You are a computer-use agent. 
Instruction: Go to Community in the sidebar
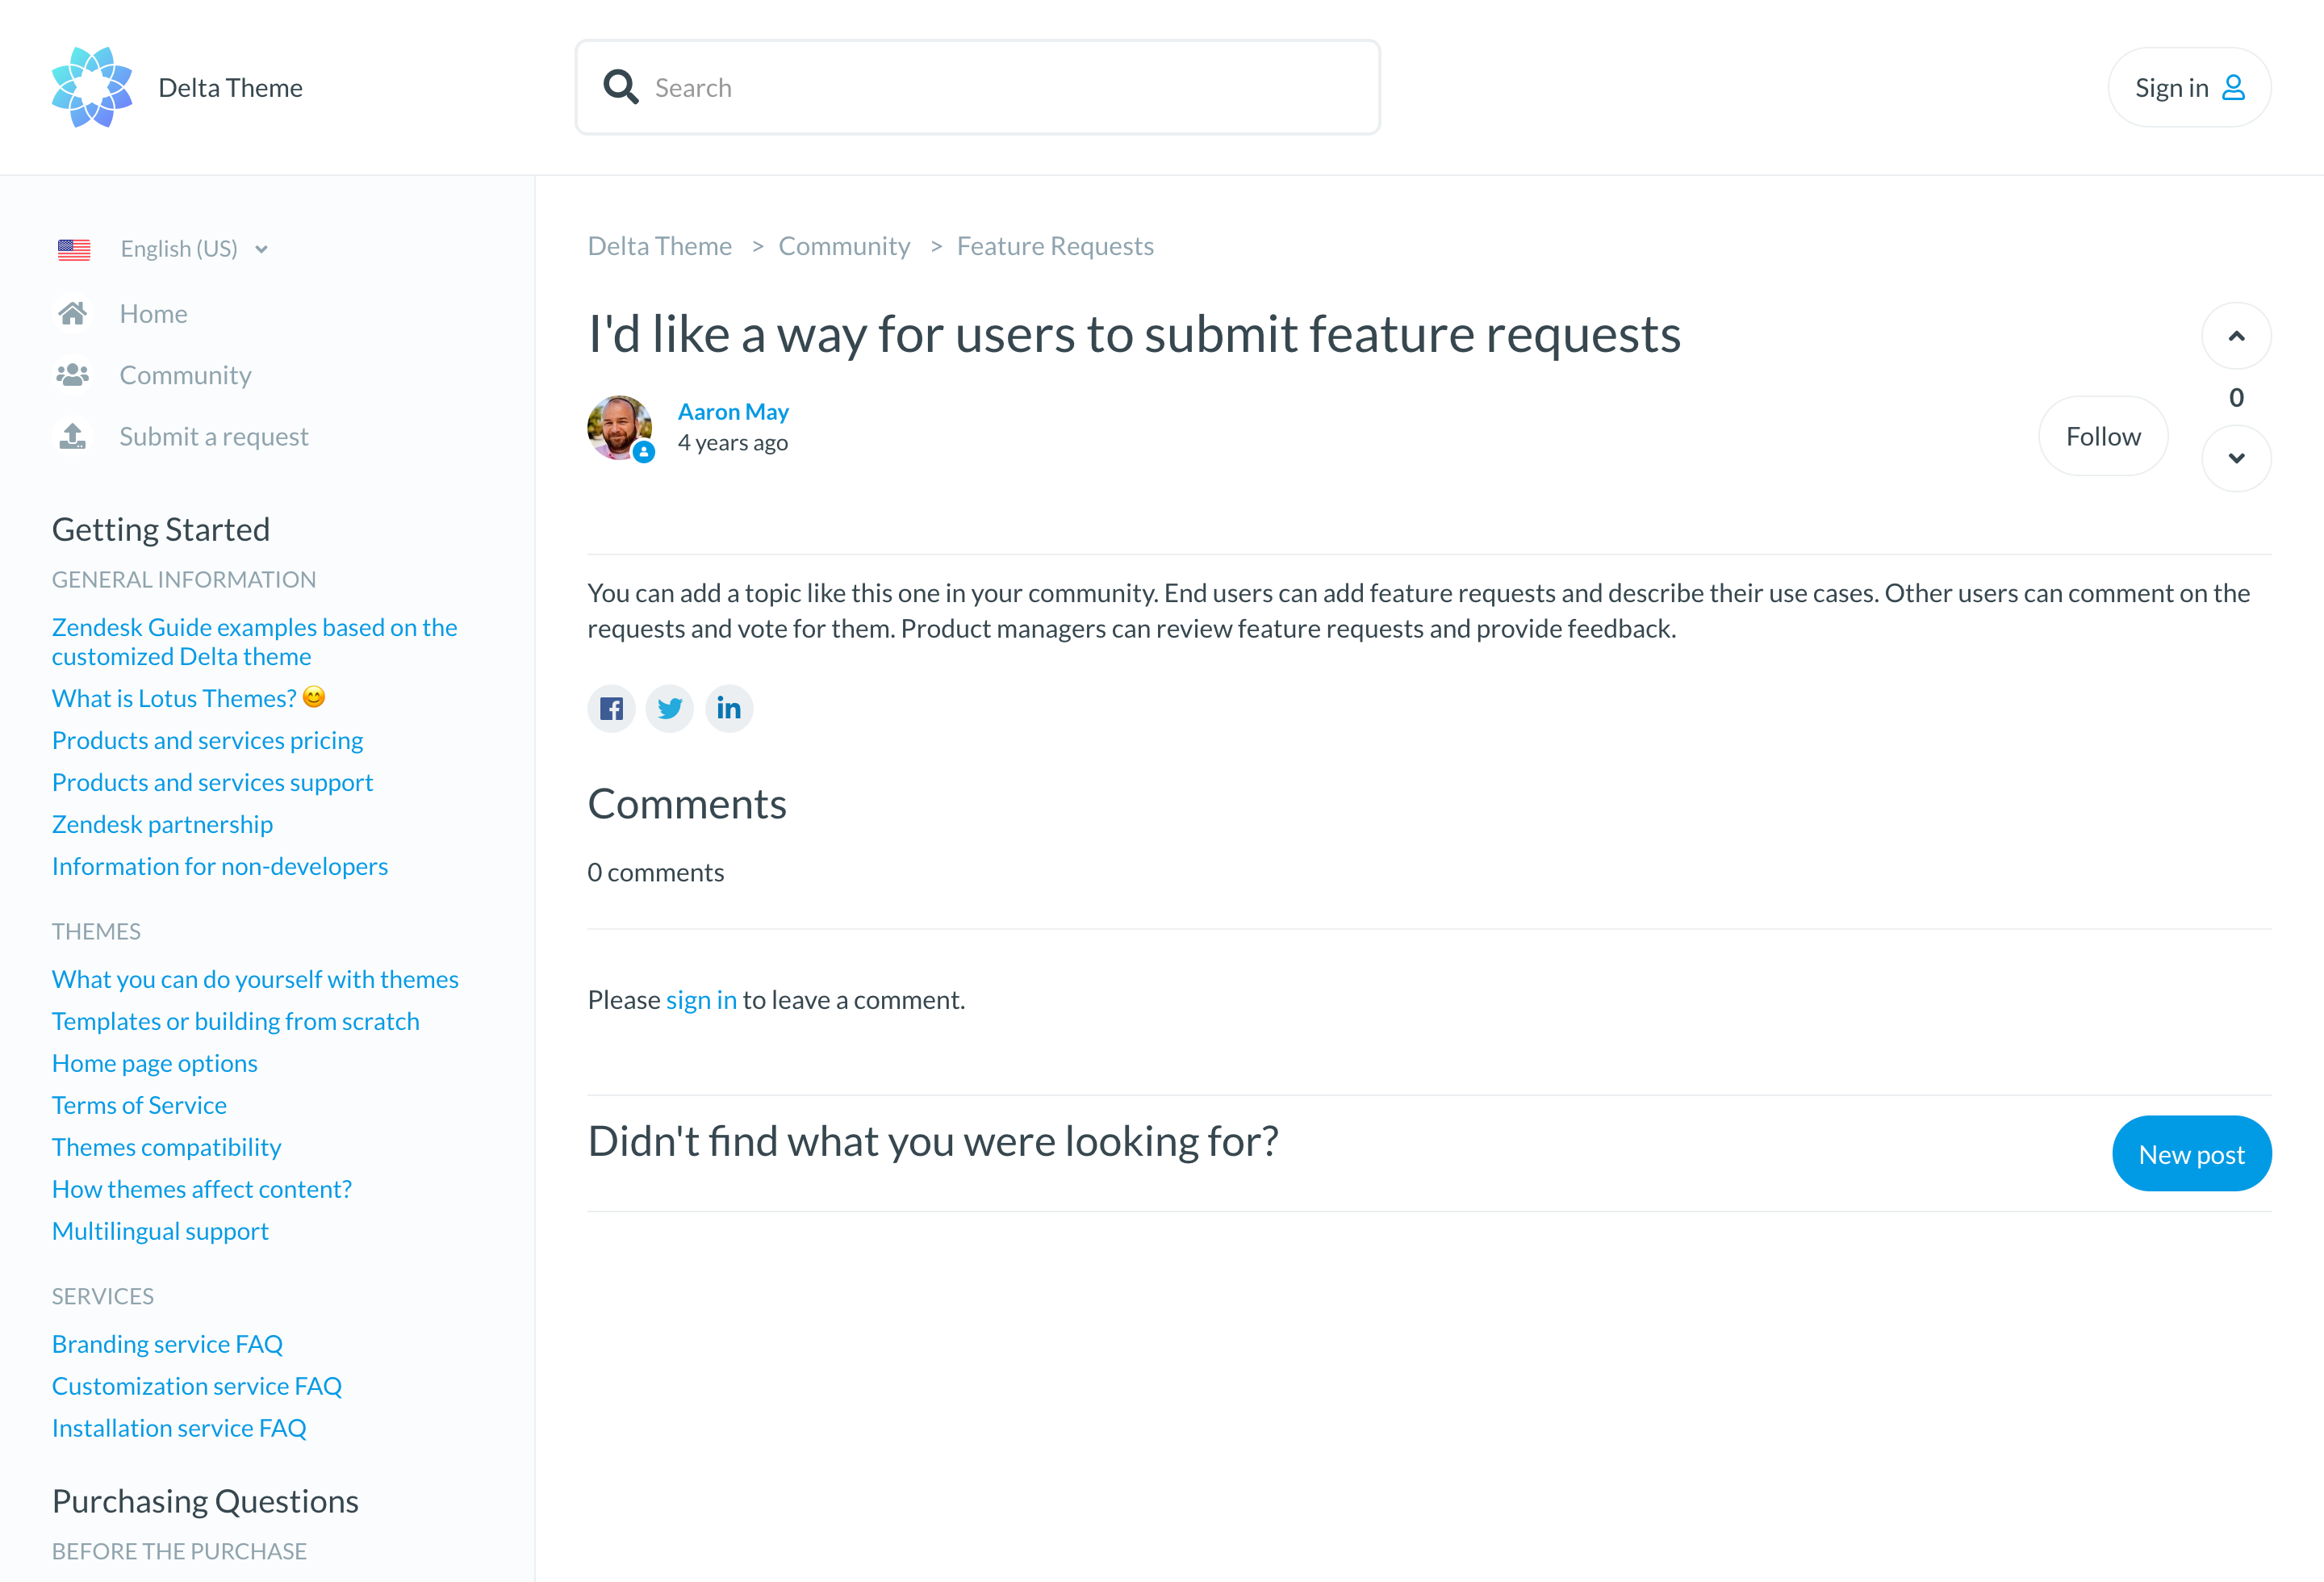(x=185, y=375)
